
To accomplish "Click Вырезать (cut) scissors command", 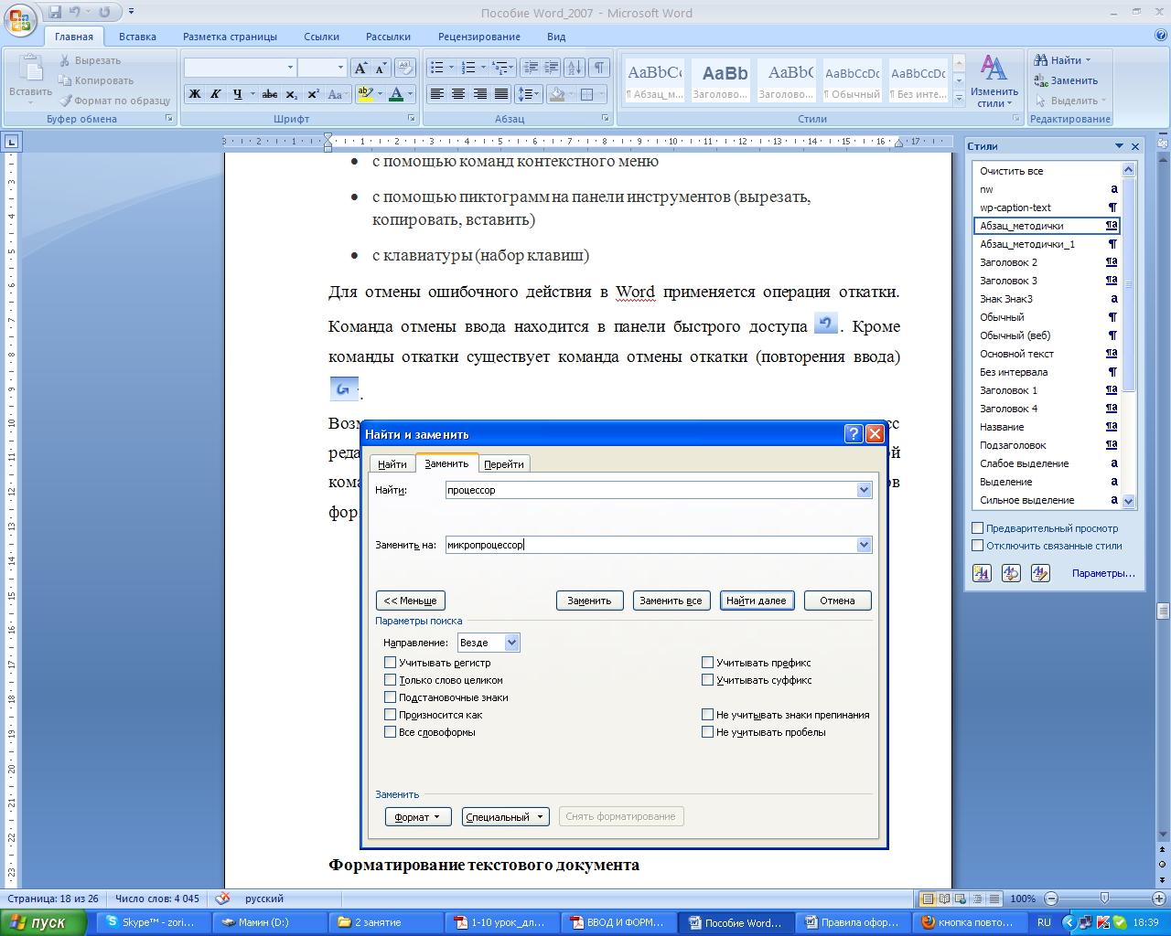I will [90, 60].
